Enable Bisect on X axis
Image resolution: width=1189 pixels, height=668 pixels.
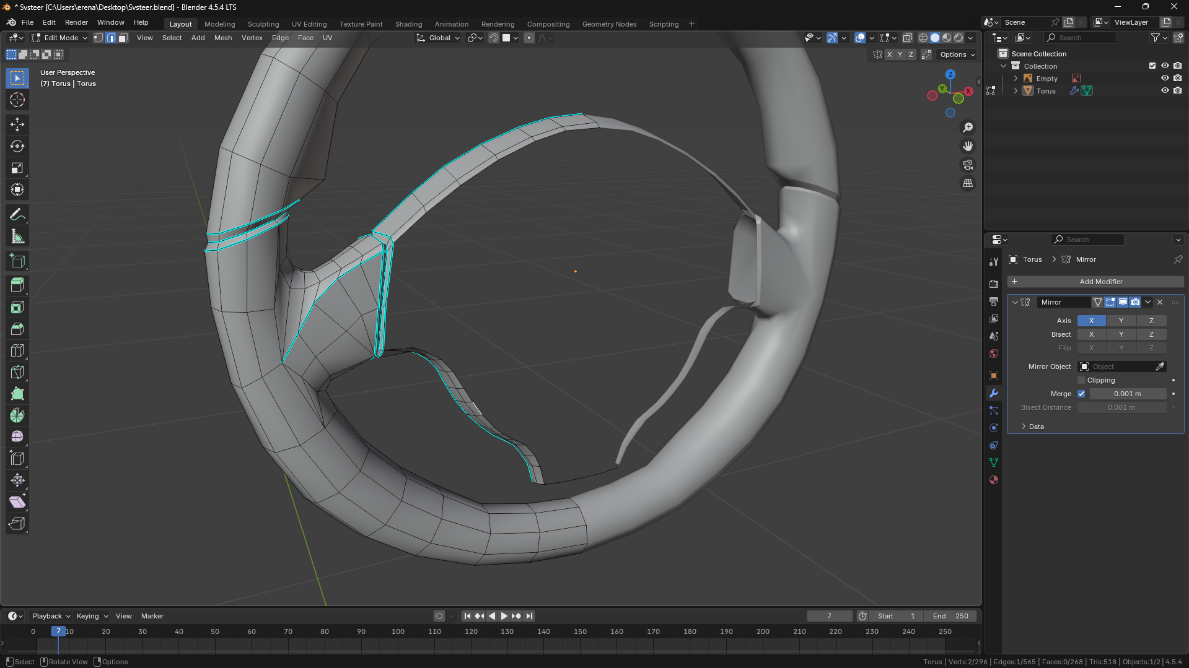1091,334
